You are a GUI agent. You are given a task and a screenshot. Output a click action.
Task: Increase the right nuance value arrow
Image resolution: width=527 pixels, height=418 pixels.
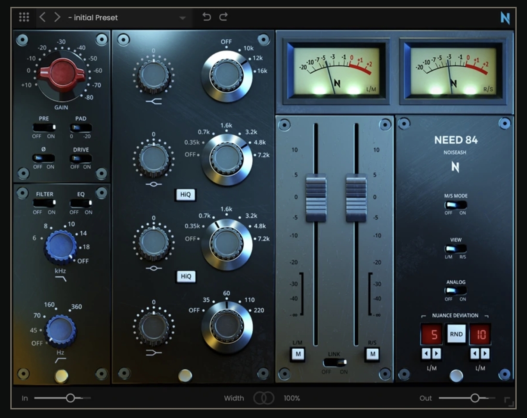[x=485, y=354]
